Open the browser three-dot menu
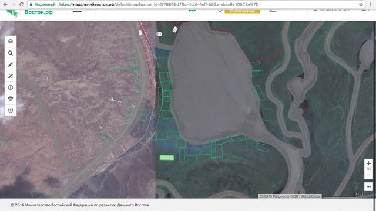 pos(371,4)
